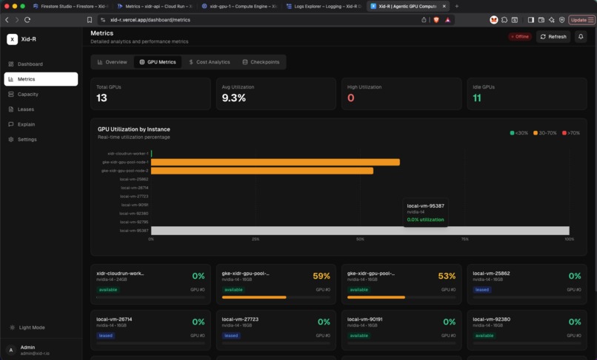Click the Offline status badge
This screenshot has height=360, width=597.
[520, 36]
